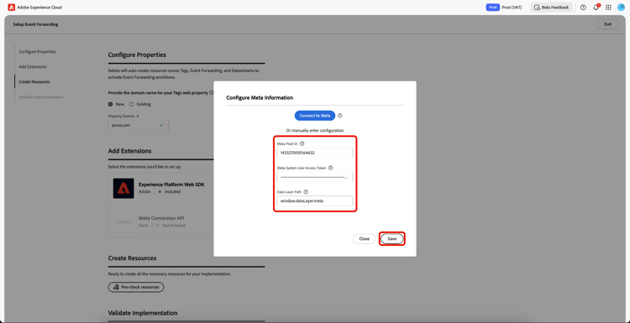The image size is (630, 323).
Task: Click the Save button in dialog
Action: coord(392,239)
